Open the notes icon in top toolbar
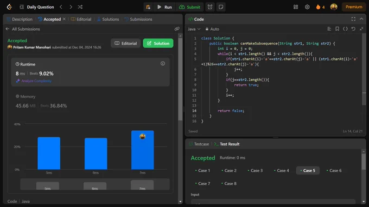This screenshot has width=369, height=207. pos(221,7)
